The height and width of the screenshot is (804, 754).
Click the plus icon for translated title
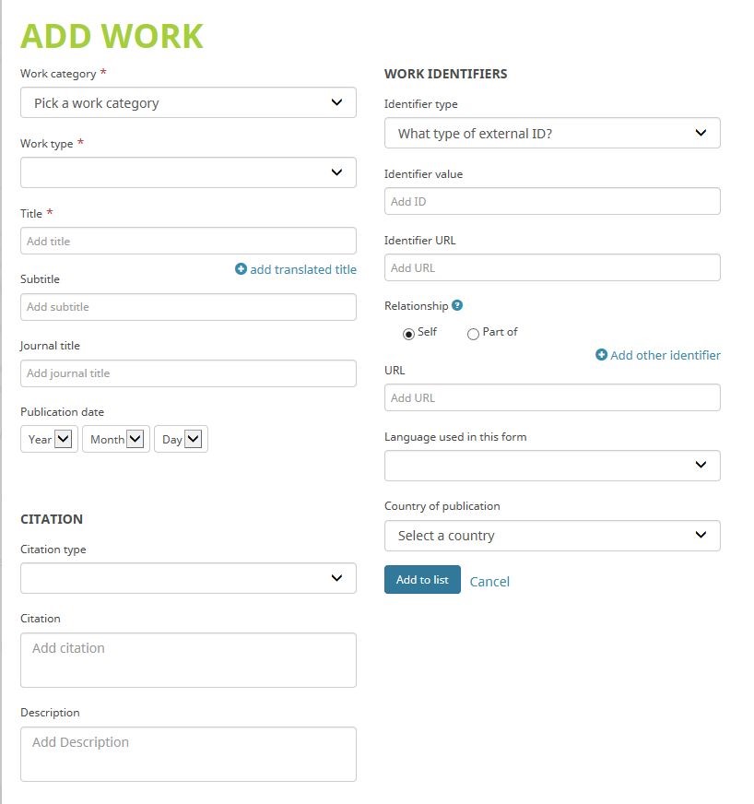(x=242, y=269)
